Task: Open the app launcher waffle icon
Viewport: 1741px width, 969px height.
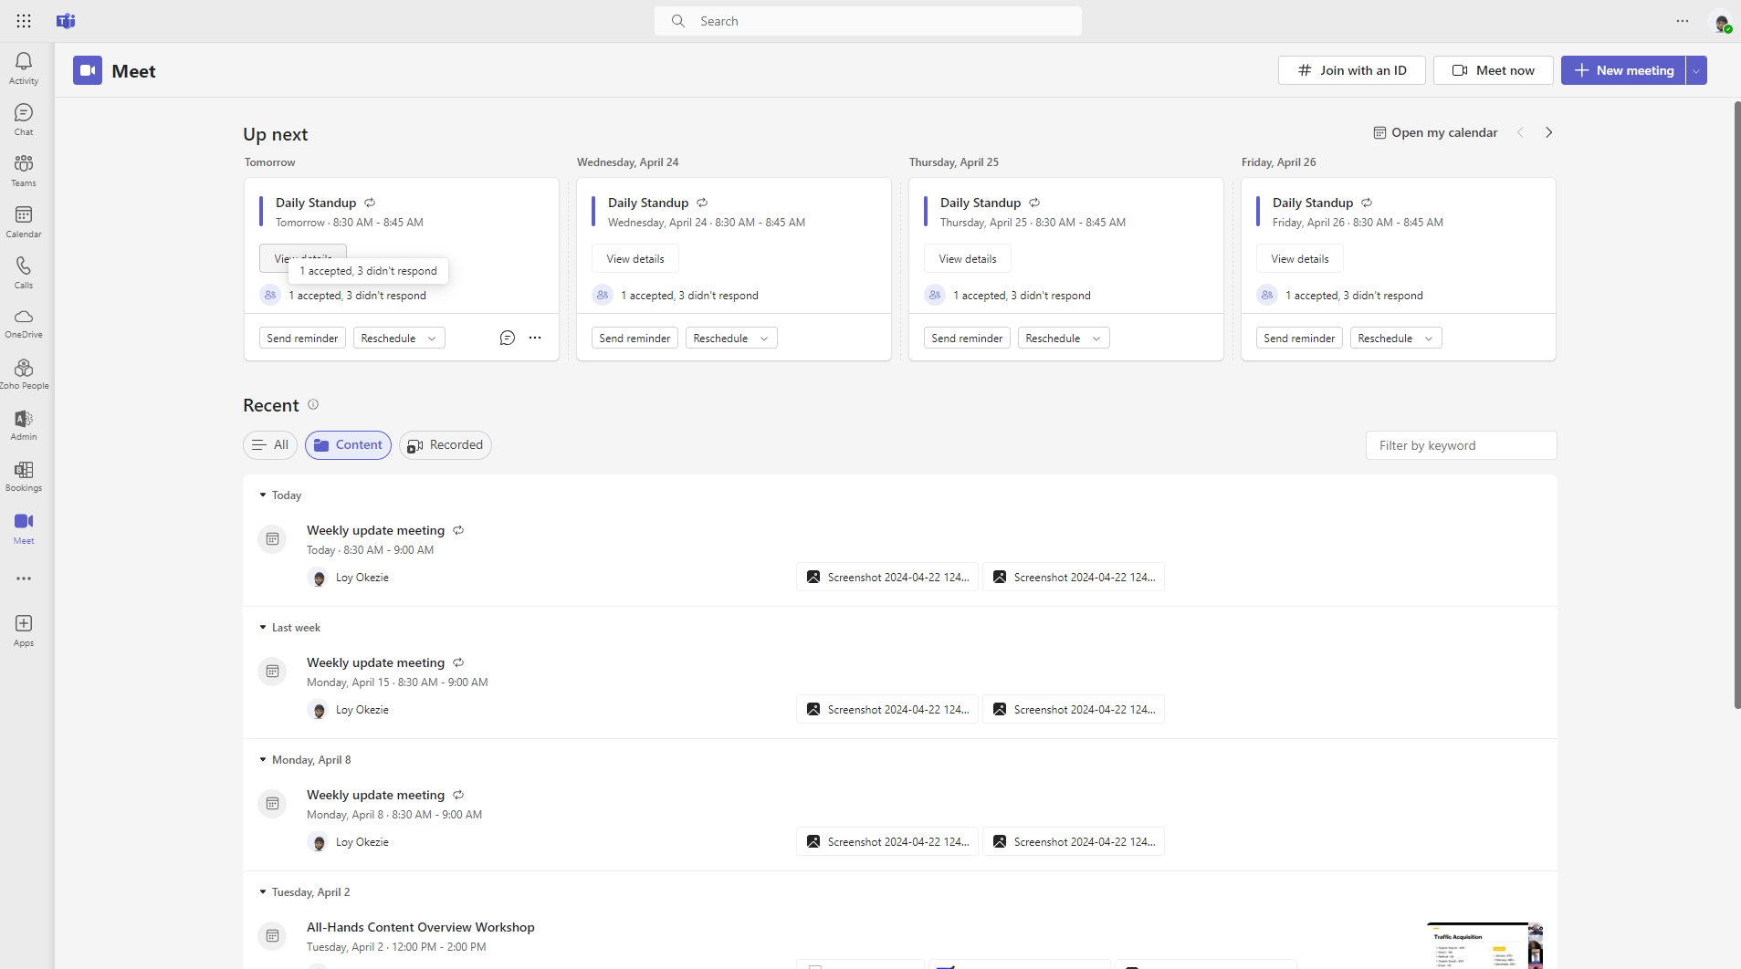Action: [24, 21]
